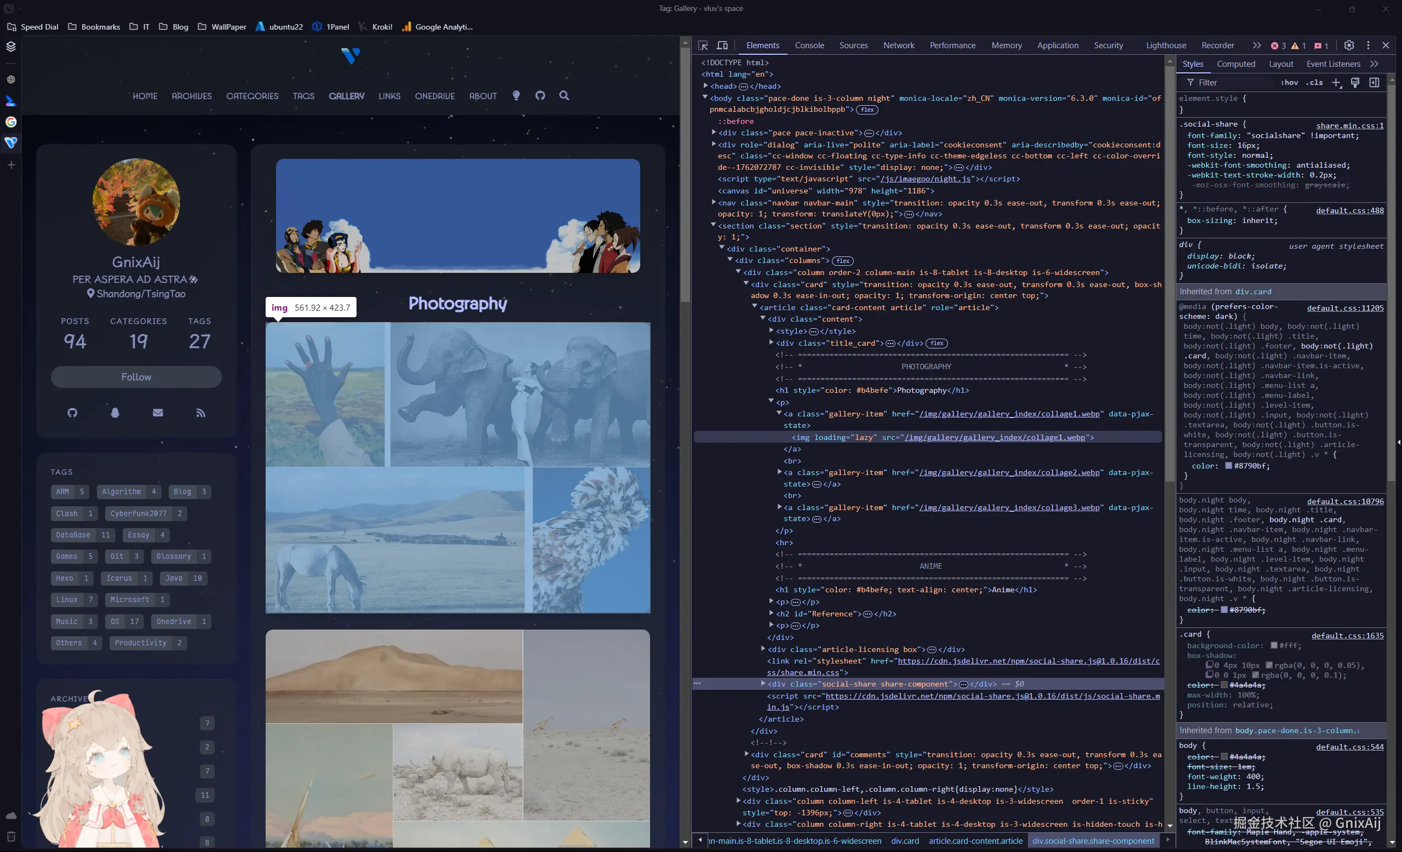Collapse the body element node
The width and height of the screenshot is (1402, 852).
pos(705,98)
